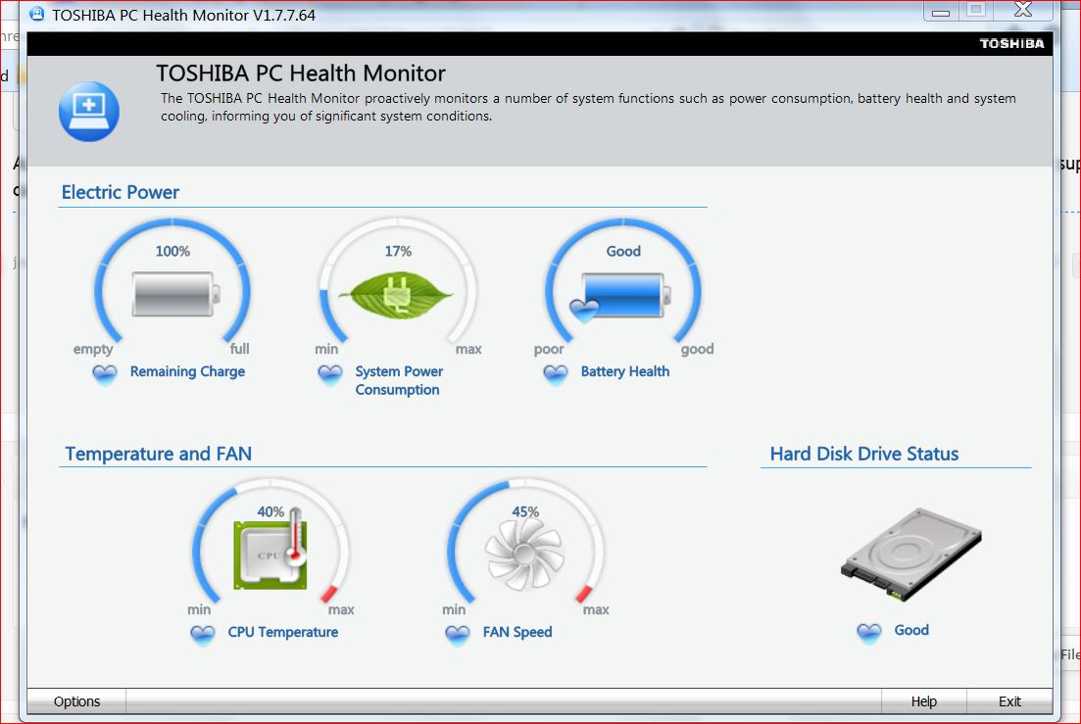Close the PC Health Monitor window

(1024, 10)
